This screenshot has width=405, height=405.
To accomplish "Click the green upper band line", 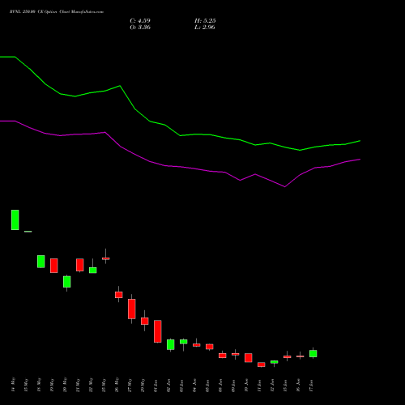I will [180, 135].
